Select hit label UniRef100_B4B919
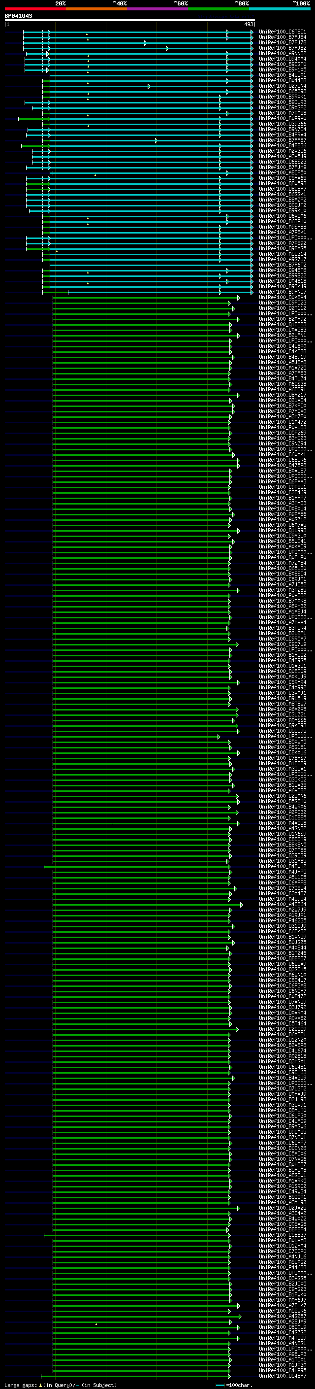Image resolution: width=315 pixels, height=1389 pixels. tap(282, 357)
